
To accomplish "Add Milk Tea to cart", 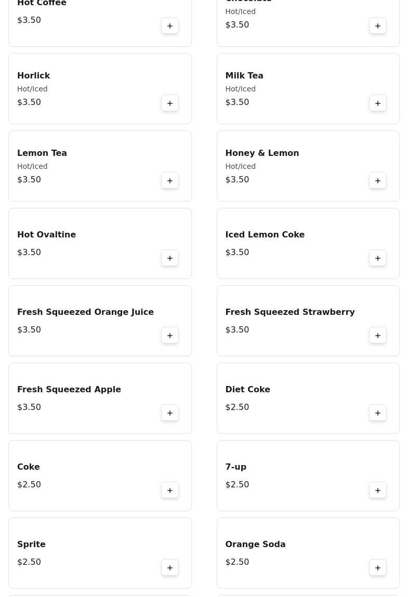I will click(x=378, y=103).
